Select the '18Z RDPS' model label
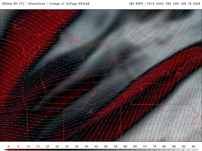Viewport: 202px width, 151px height. click(136, 4)
